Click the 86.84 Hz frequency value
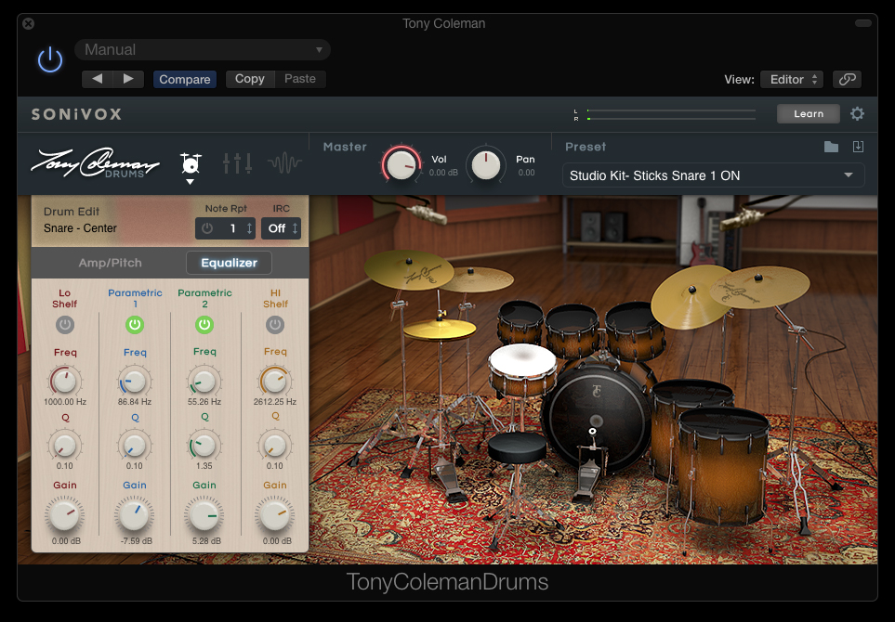Viewport: 895px width, 622px height. pos(135,402)
